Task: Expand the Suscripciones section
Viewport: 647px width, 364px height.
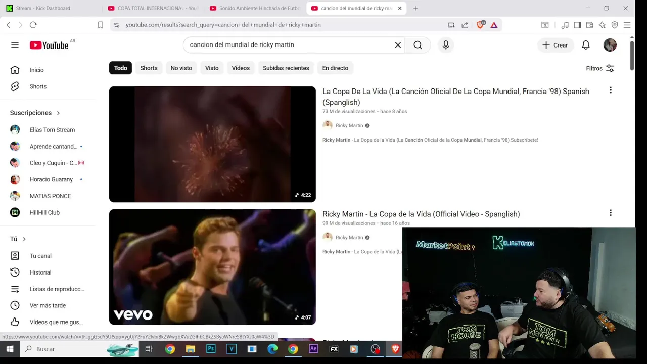Action: [x=35, y=113]
